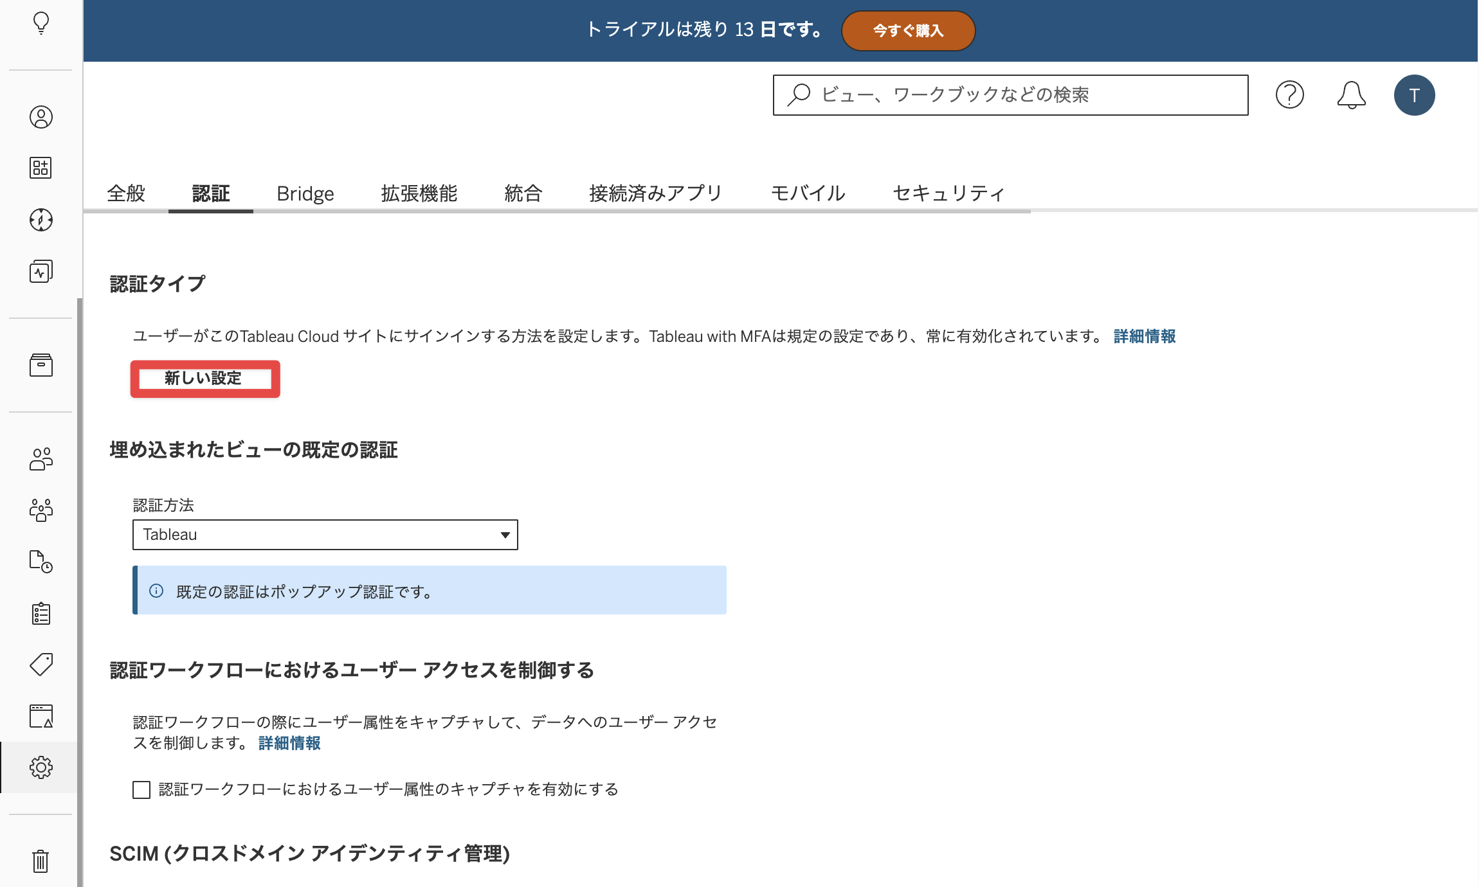Viewport: 1479px width, 887px height.
Task: Open 詳細情報 link in workflow section
Action: point(289,743)
